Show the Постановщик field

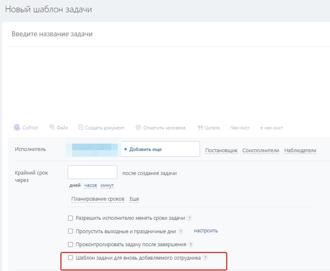click(221, 151)
